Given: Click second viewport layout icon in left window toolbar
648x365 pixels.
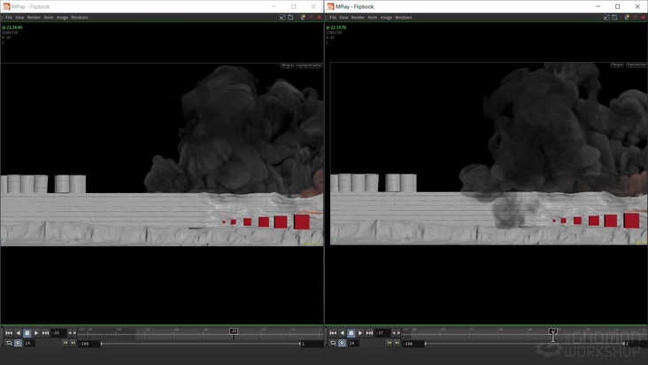Looking at the screenshot, I should click(291, 18).
